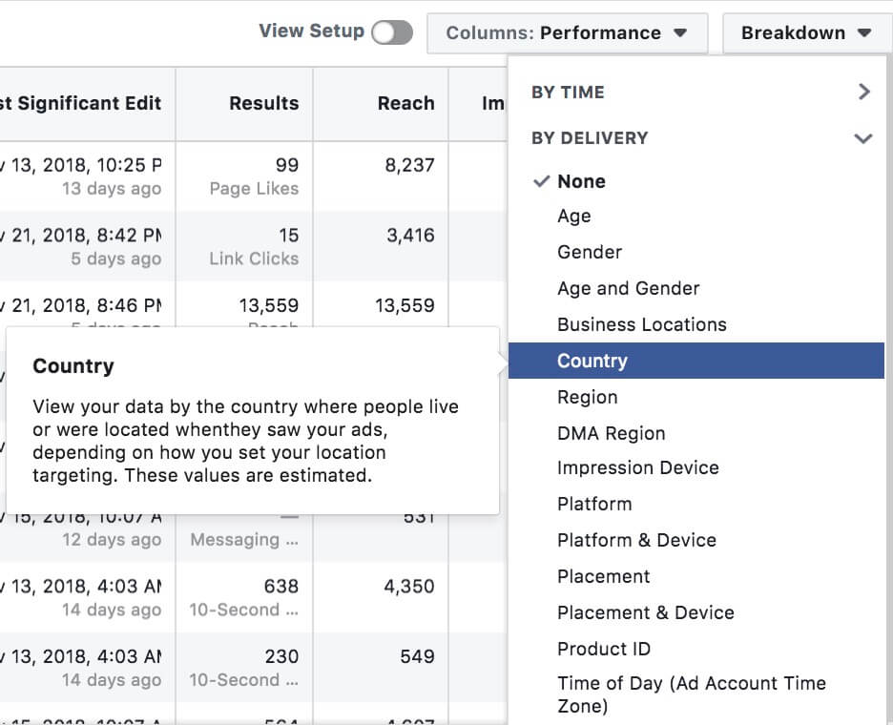The width and height of the screenshot is (893, 725).
Task: Open the Columns: Performance dropdown
Action: [568, 33]
